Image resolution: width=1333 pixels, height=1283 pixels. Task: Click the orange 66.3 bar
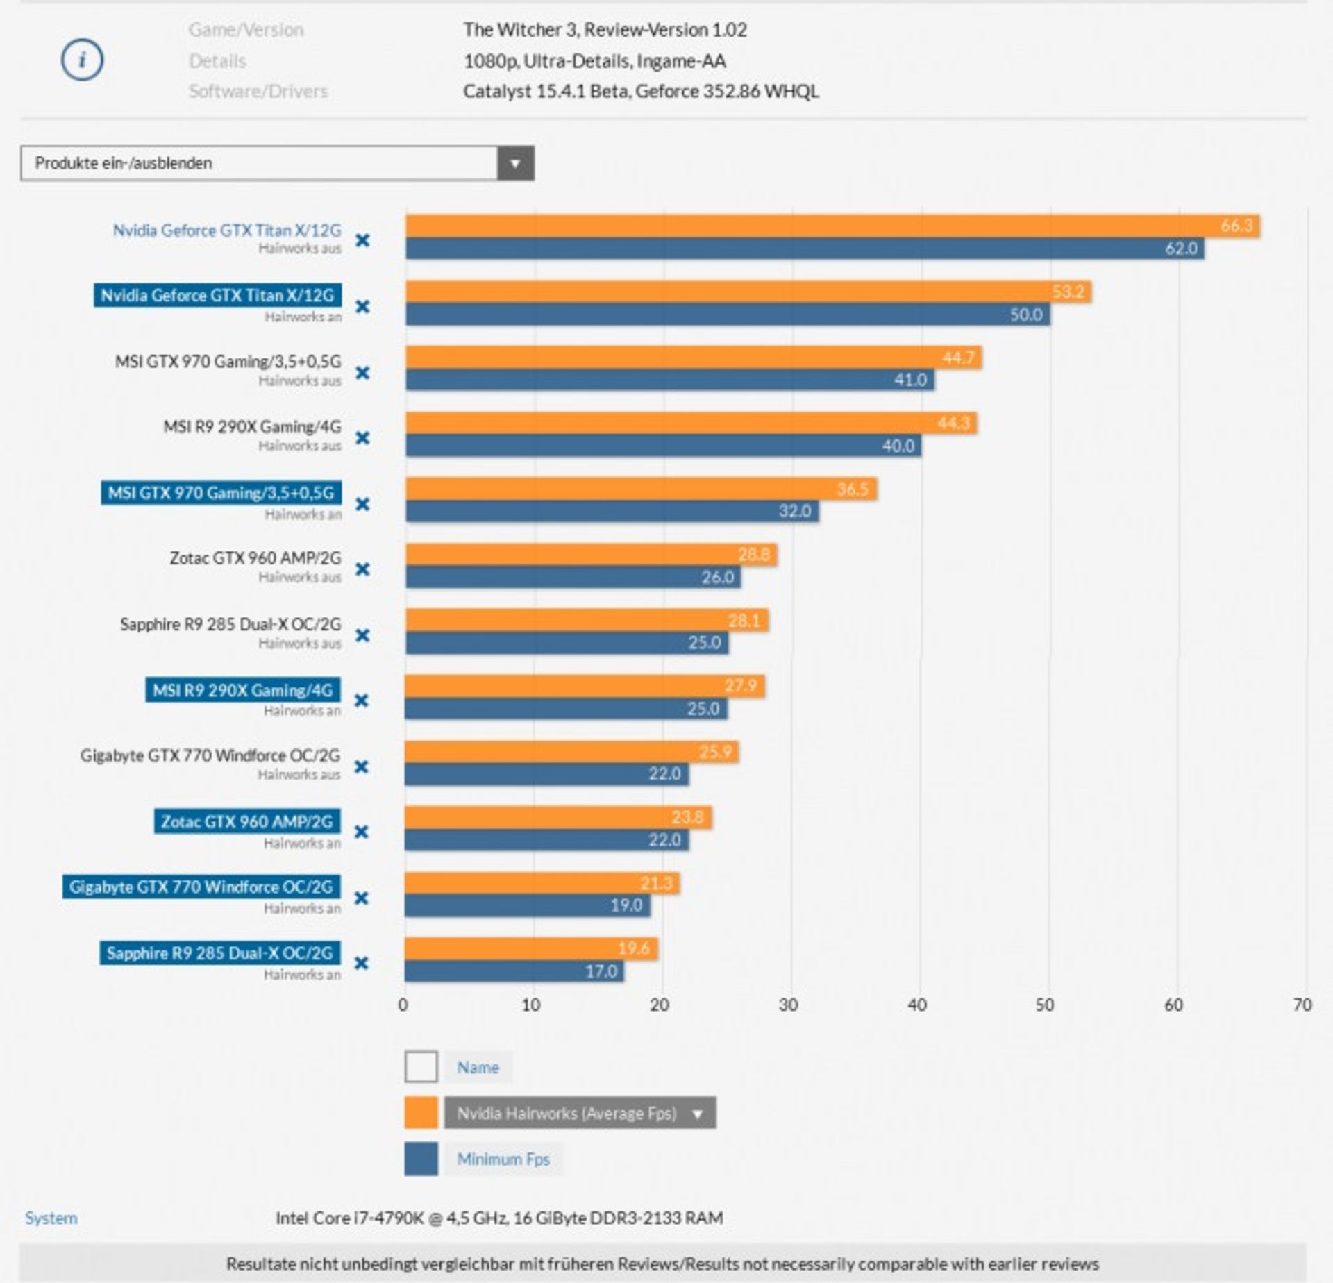pyautogui.click(x=832, y=226)
